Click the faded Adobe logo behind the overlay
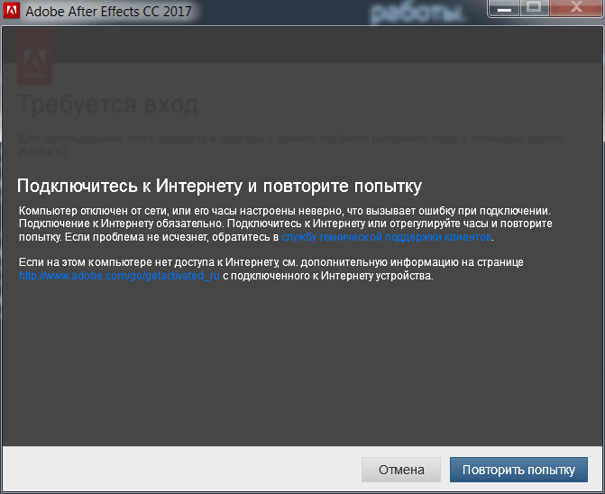The width and height of the screenshot is (605, 494). (x=35, y=57)
